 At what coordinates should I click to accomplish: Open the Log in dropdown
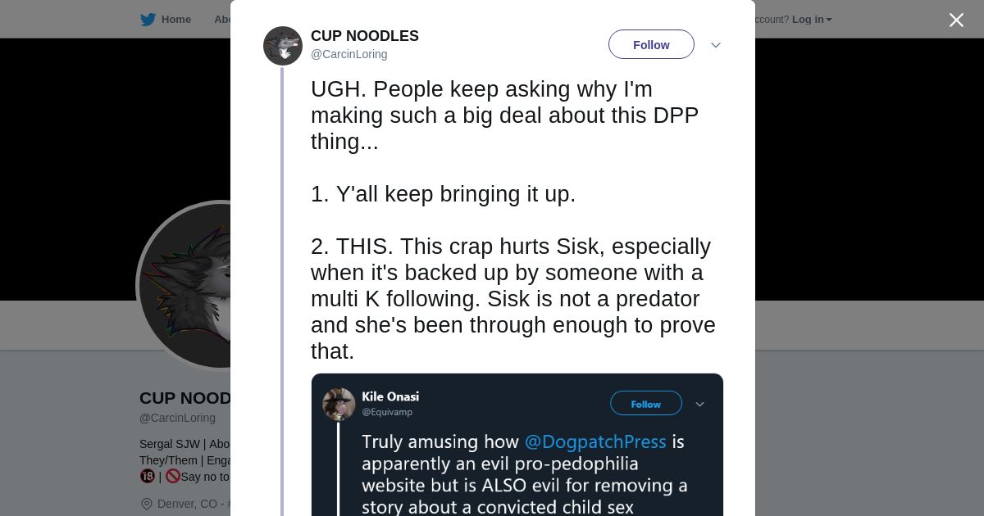(x=812, y=20)
